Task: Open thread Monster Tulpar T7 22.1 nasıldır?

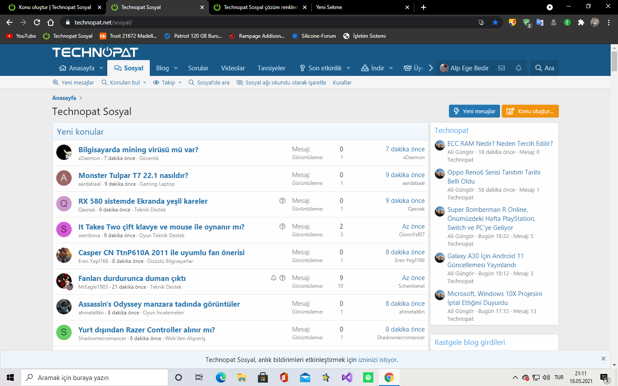Action: [x=133, y=175]
